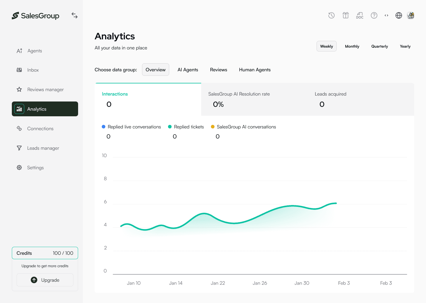
Task: Click the Credits 100 / 100 box
Action: tap(45, 253)
